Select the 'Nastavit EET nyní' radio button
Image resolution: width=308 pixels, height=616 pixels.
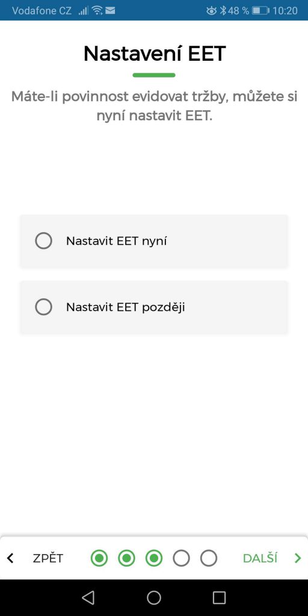tap(43, 241)
